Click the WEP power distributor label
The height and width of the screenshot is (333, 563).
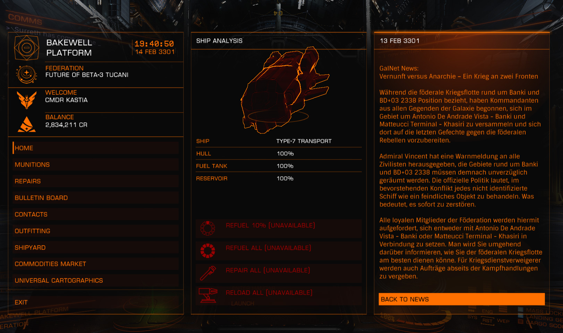coord(503,321)
